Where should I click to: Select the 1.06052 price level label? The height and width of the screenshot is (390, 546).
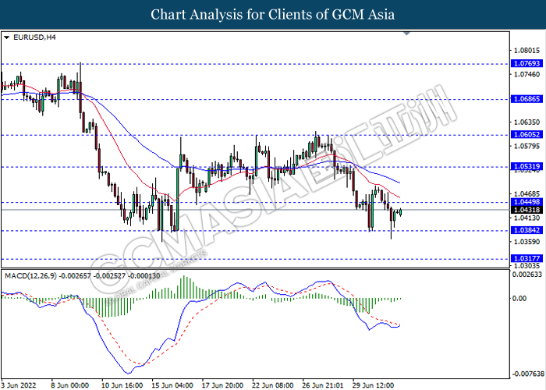[x=526, y=135]
